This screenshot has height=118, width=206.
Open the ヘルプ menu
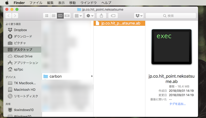tap(106, 3)
